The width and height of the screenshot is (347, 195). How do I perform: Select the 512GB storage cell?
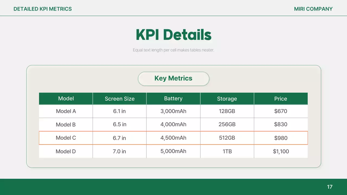(x=227, y=138)
